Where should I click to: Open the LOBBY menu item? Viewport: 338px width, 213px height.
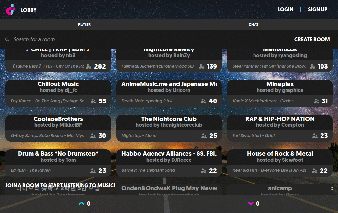click(29, 10)
